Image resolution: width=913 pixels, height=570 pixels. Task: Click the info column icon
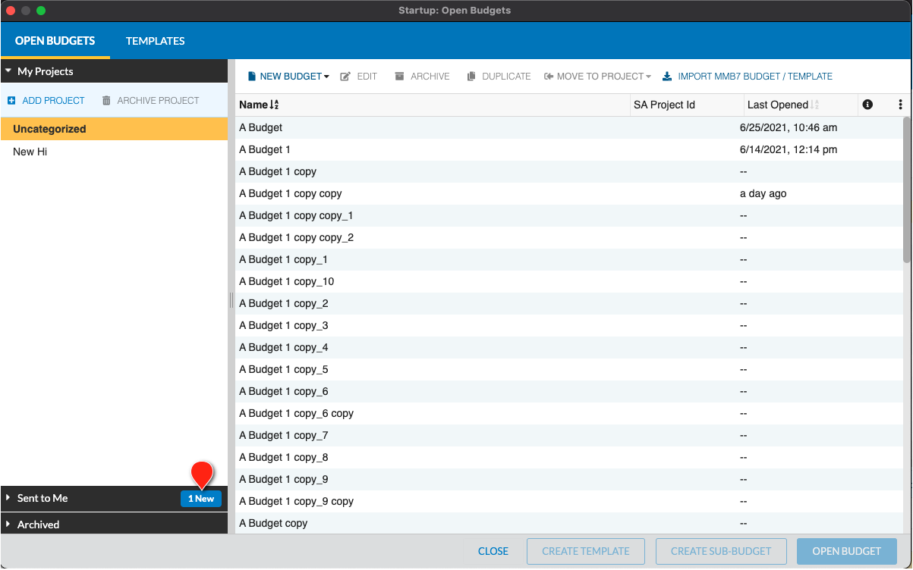point(867,105)
